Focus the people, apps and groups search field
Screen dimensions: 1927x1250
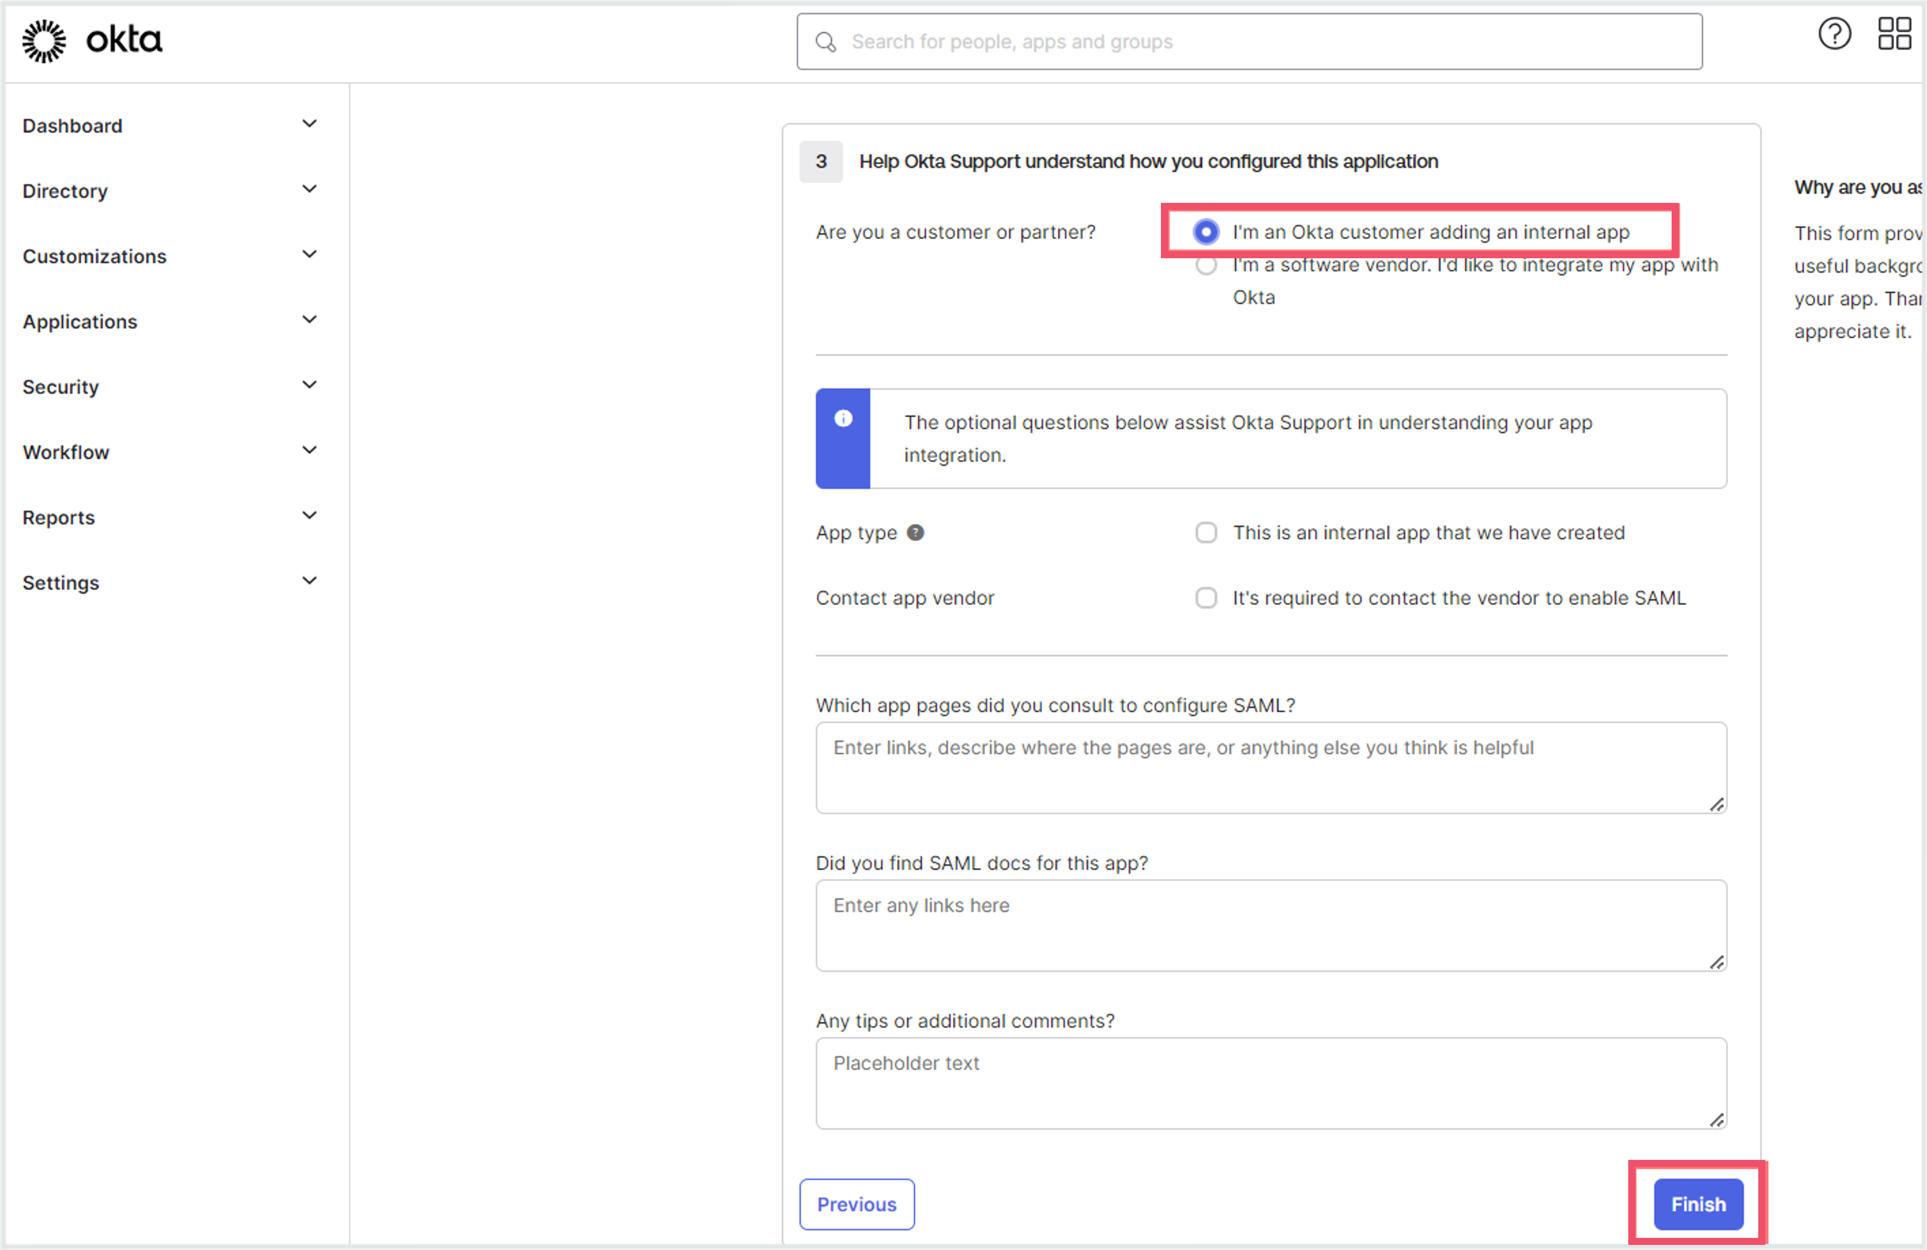coord(1249,42)
